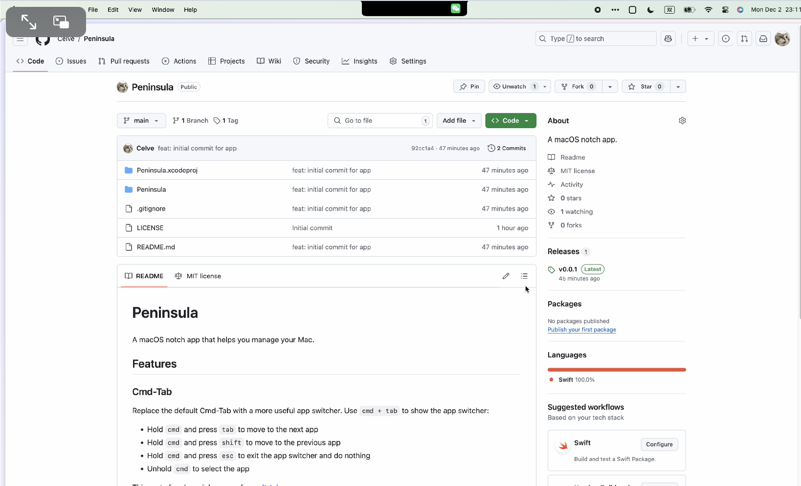
Task: Pin the Peninsula repository
Action: [x=469, y=87]
